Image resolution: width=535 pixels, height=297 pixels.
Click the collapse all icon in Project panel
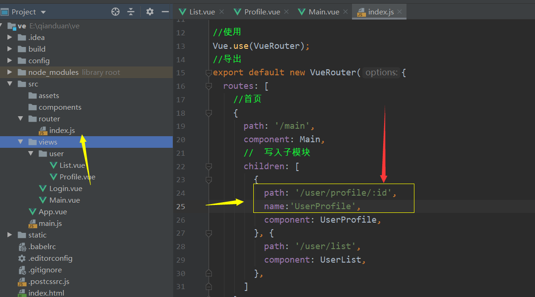[x=131, y=12]
